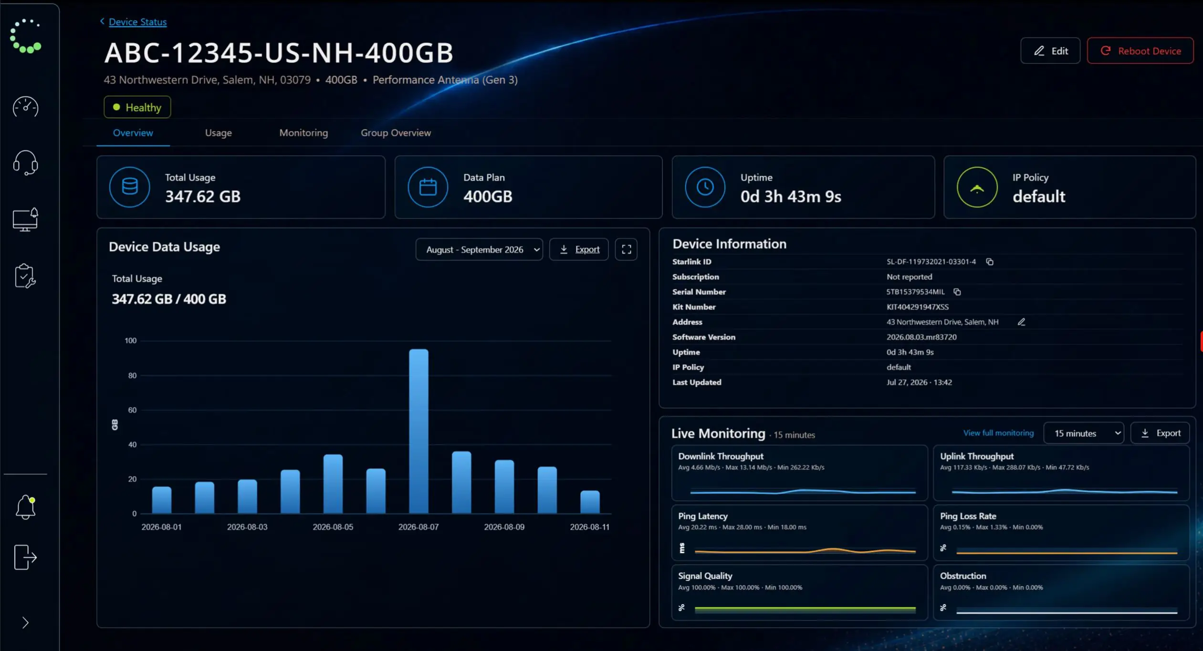
Task: Edit the device address pencil icon
Action: coord(1021,322)
